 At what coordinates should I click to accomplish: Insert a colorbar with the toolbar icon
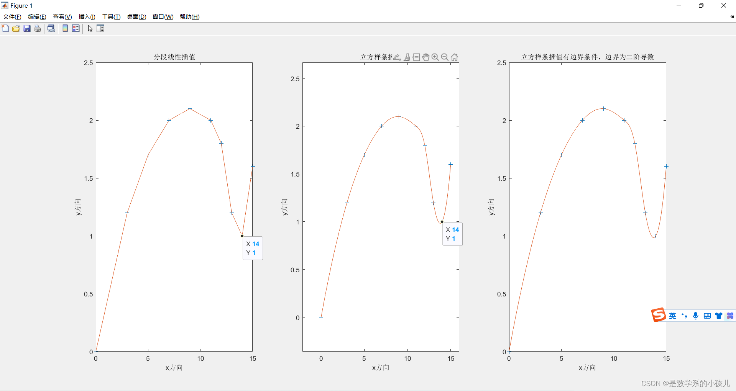tap(65, 28)
